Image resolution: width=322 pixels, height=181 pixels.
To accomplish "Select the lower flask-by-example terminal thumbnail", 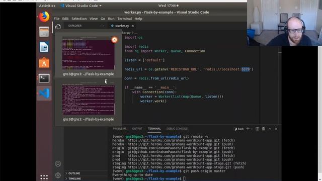I will pyautogui.click(x=89, y=99).
